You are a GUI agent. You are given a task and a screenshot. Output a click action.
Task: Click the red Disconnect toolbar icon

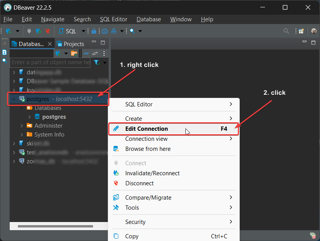point(48,31)
